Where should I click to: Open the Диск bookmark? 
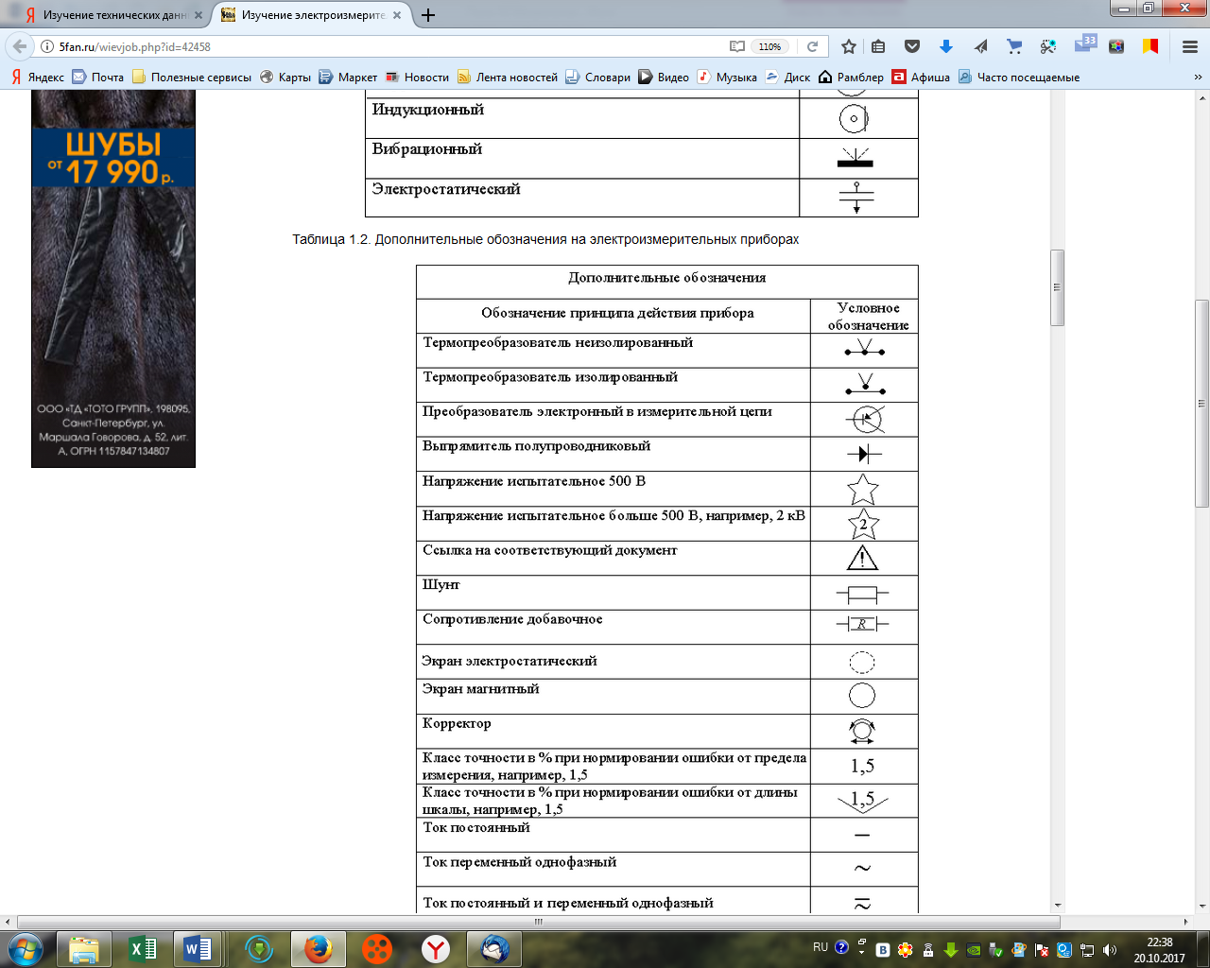pyautogui.click(x=787, y=78)
